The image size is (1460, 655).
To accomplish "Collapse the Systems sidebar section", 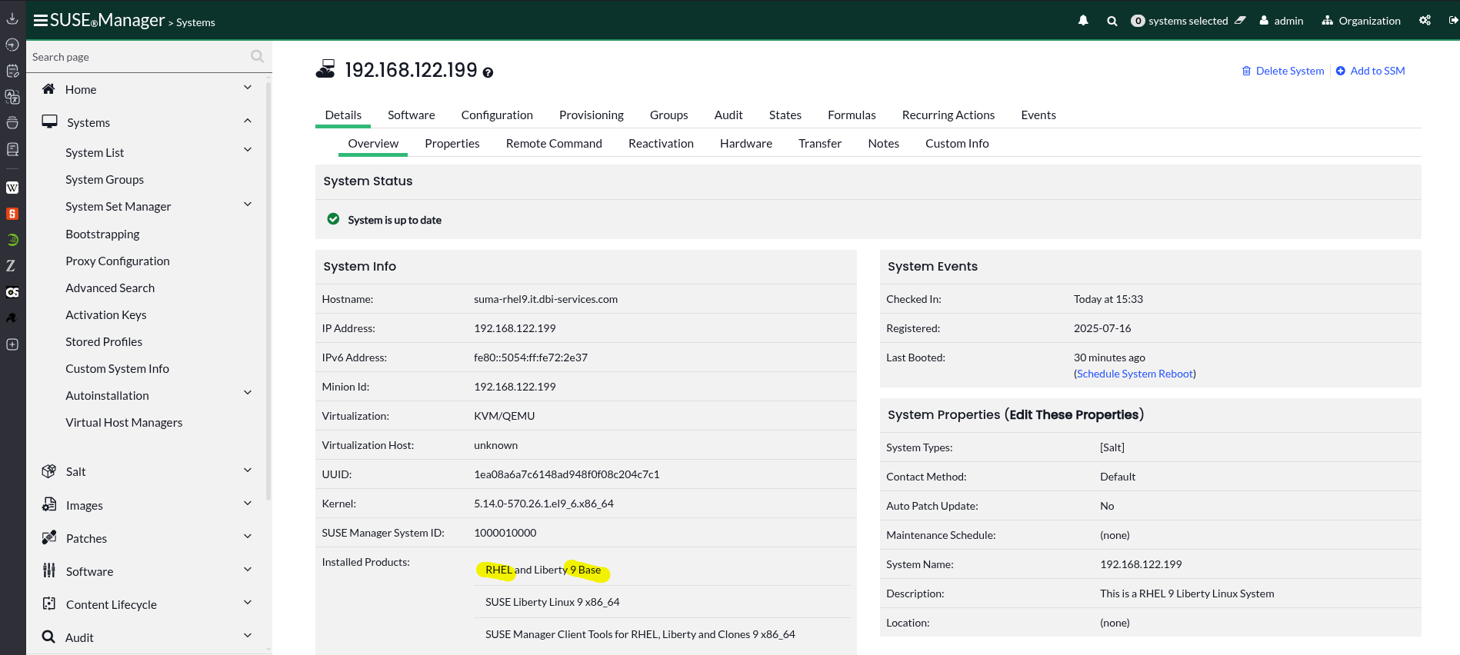I will (x=247, y=121).
